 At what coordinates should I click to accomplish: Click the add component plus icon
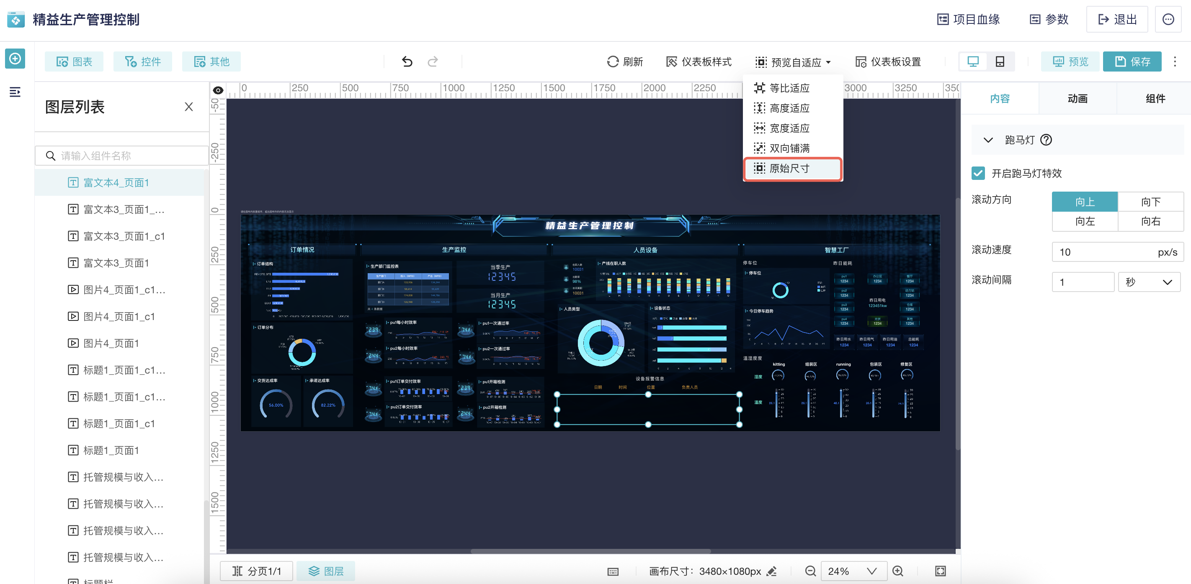(x=15, y=59)
